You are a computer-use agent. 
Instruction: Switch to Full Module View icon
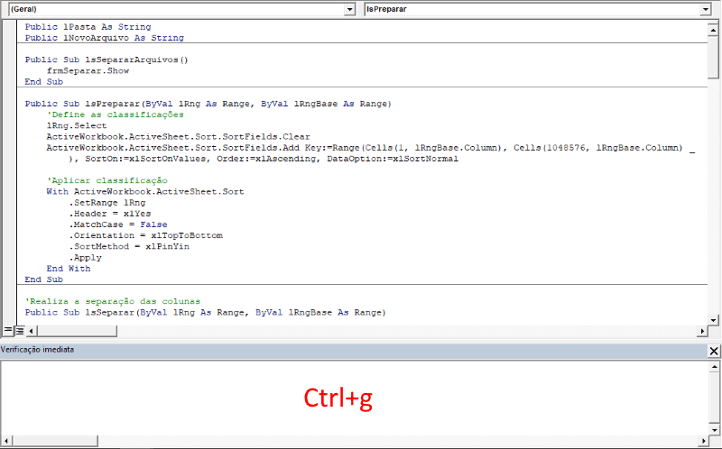20,330
